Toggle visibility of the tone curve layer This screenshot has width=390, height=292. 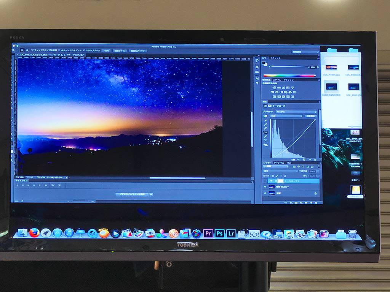coord(265,181)
